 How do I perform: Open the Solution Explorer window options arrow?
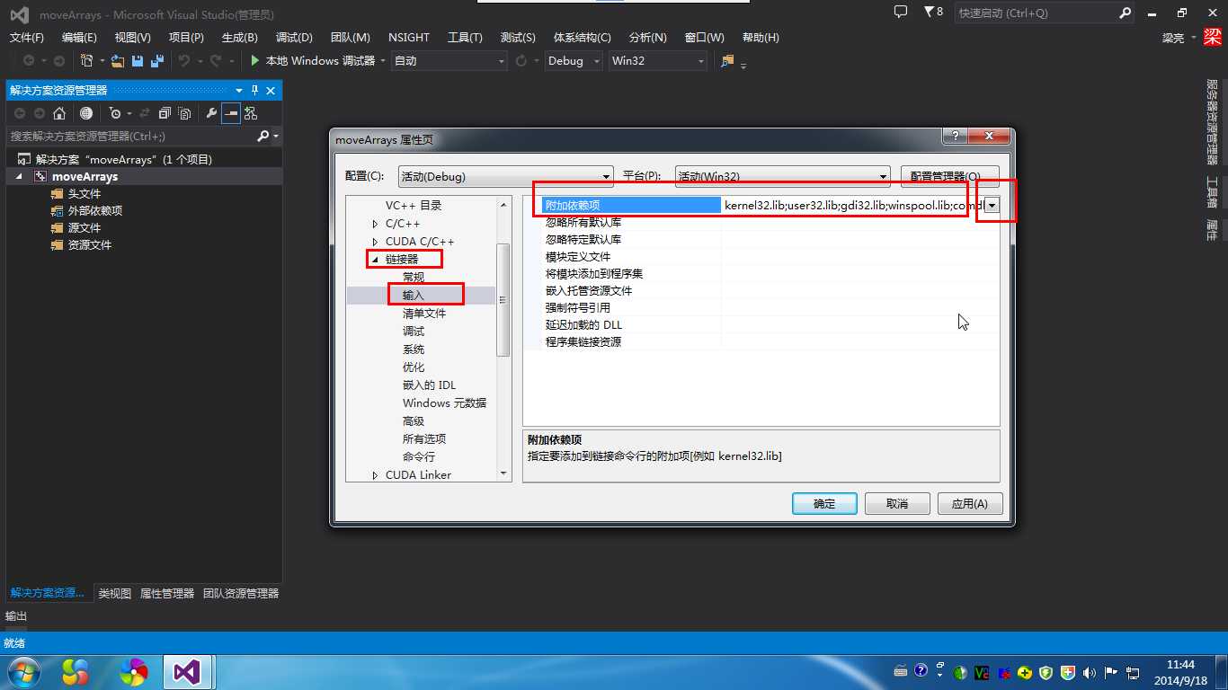[239, 91]
